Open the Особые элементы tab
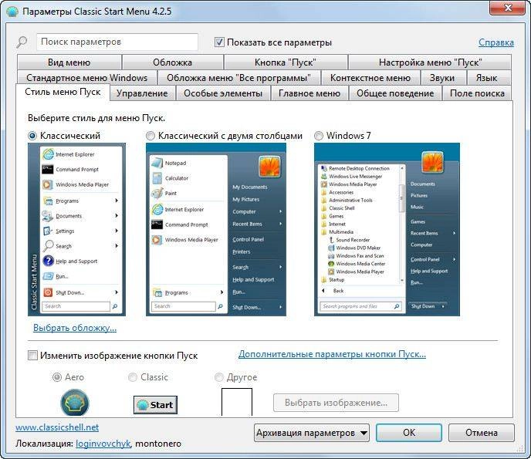Image resolution: width=531 pixels, height=459 pixels. click(223, 93)
